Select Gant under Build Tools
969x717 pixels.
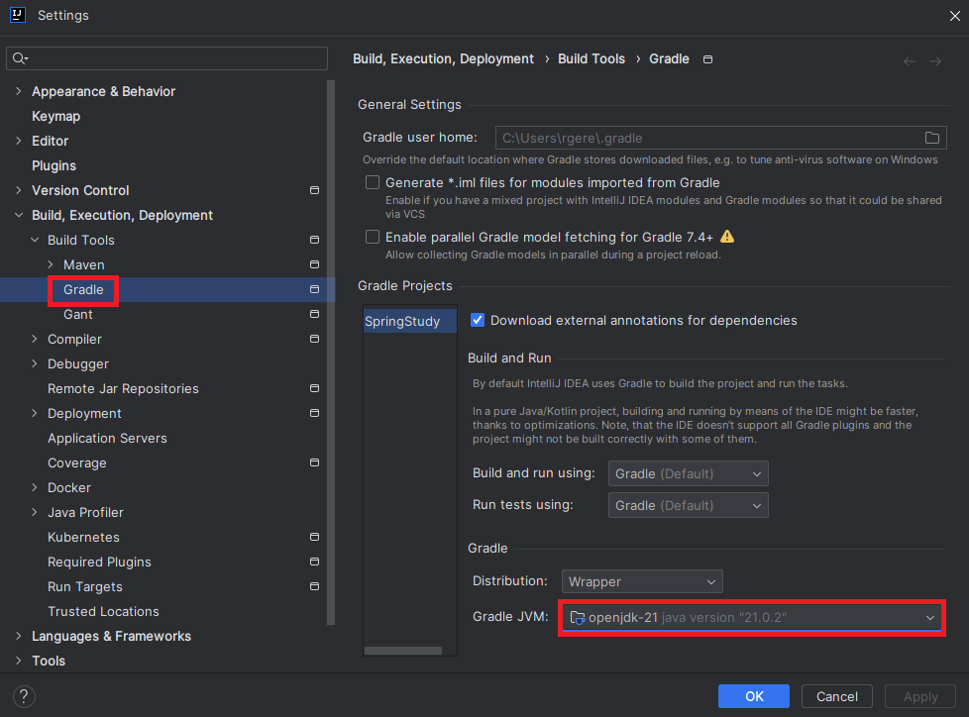pyautogui.click(x=78, y=314)
